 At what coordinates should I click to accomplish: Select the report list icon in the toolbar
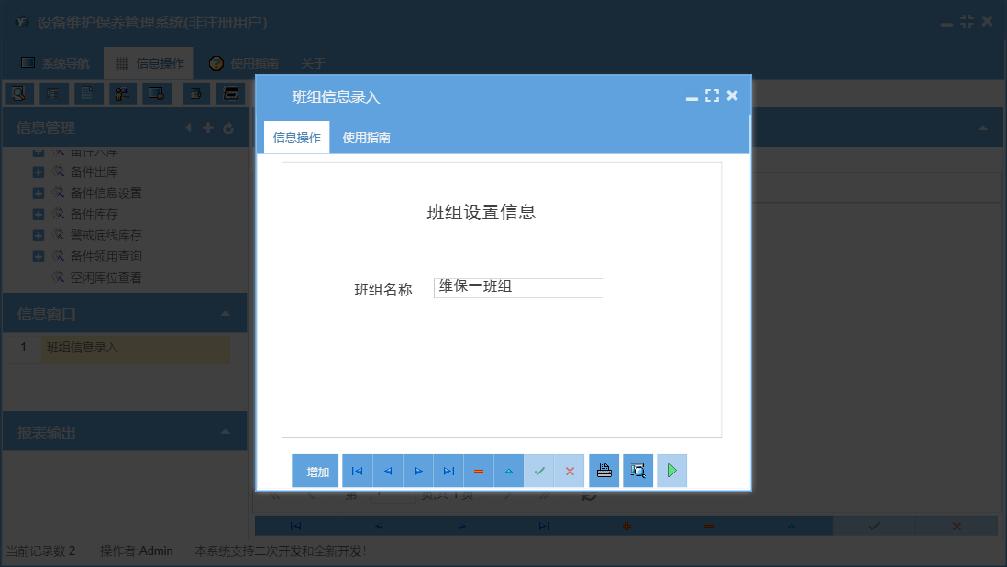coord(52,93)
